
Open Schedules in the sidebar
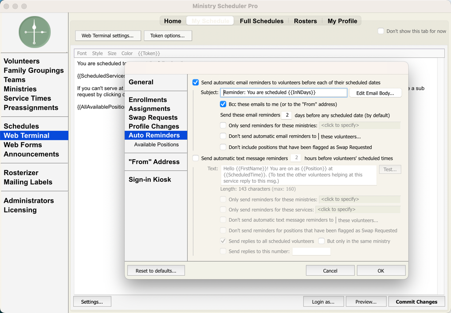tap(21, 126)
